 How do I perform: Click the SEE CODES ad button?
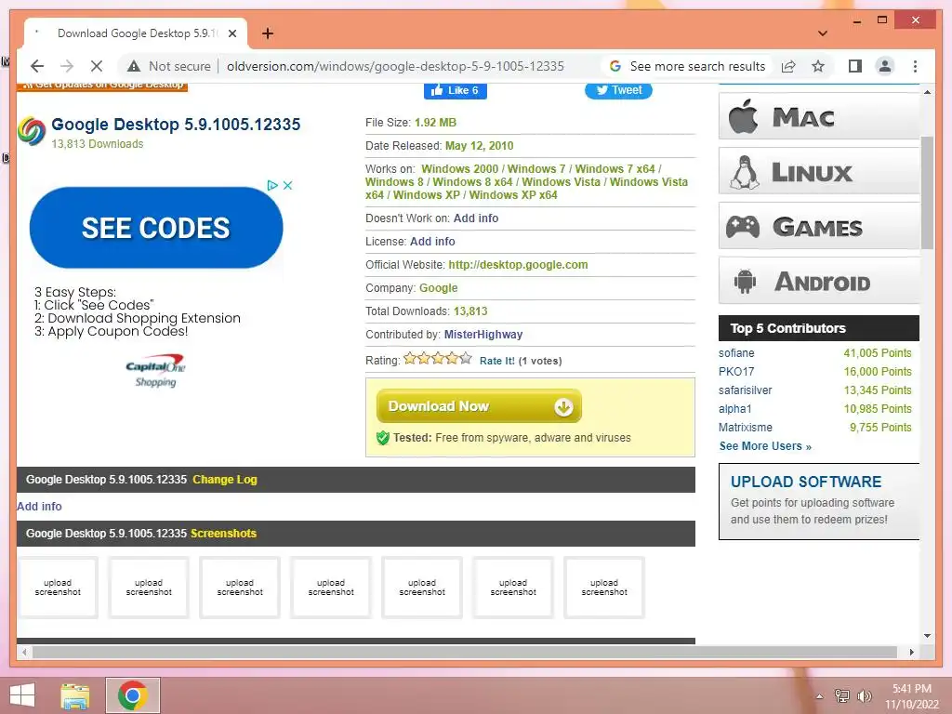pos(156,228)
